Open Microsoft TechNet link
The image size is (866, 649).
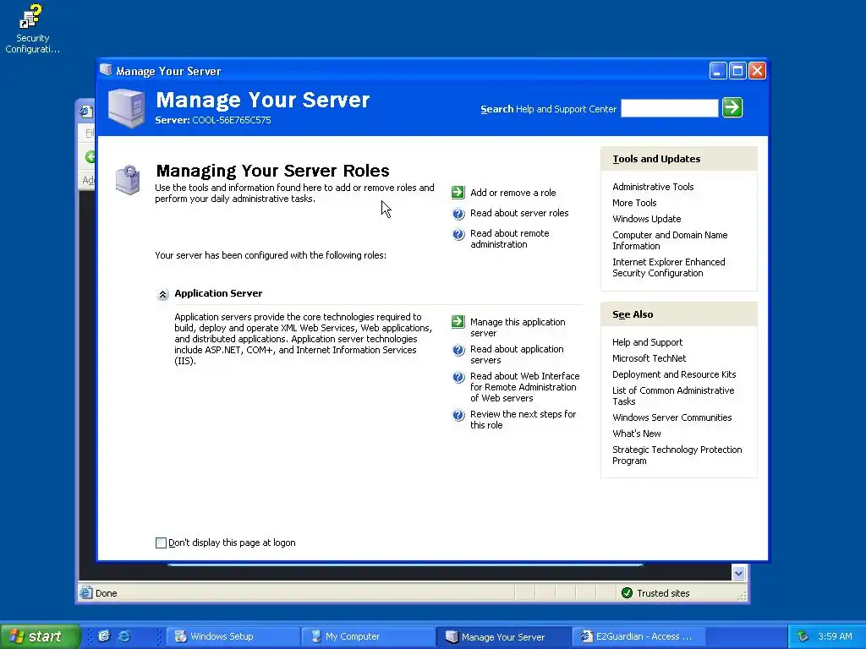(649, 358)
